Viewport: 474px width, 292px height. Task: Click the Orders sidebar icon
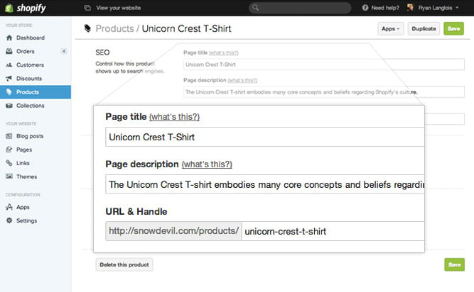(x=9, y=51)
